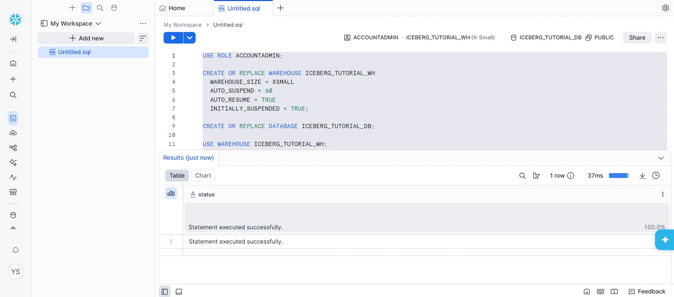Open the notifications bell
This screenshot has height=297, width=674.
15,250
